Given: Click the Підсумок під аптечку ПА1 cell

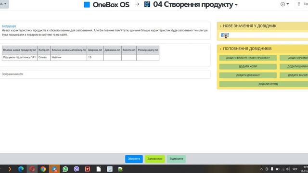Looking at the screenshot, I should point(19,57).
